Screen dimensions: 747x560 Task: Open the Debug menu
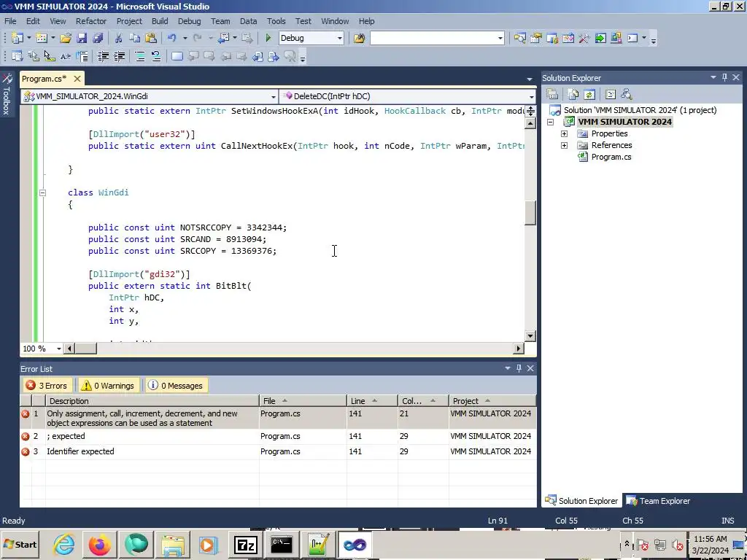point(189,21)
